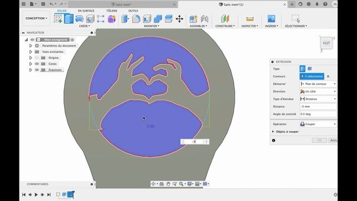The image size is (357, 201).
Task: Toggle visibility of Esquisses folder
Action: pos(37,70)
